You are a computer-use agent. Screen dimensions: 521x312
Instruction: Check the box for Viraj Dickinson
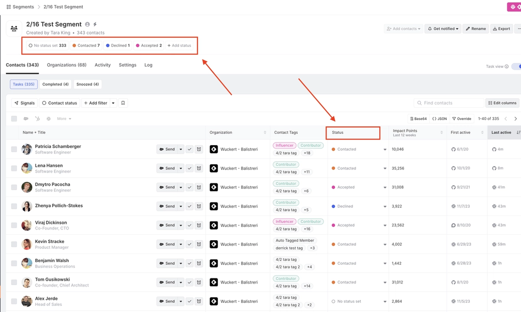14,225
